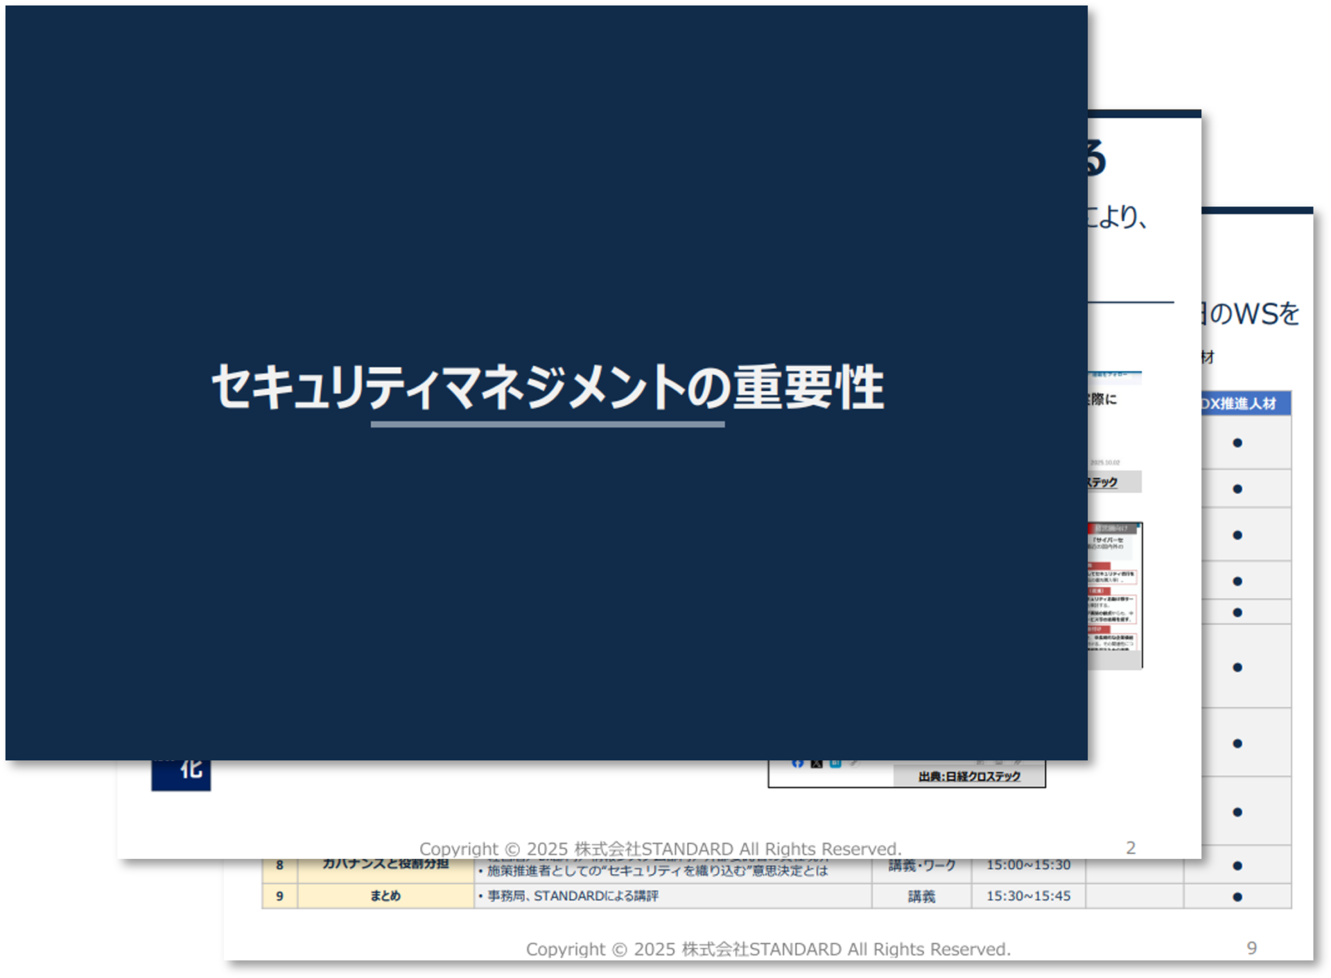The height and width of the screenshot is (978, 1331).
Task: Open the 出典:日経クロステック source link
Action: pyautogui.click(x=969, y=777)
